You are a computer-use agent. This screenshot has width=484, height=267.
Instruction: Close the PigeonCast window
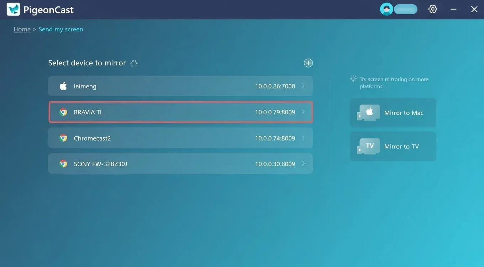474,9
